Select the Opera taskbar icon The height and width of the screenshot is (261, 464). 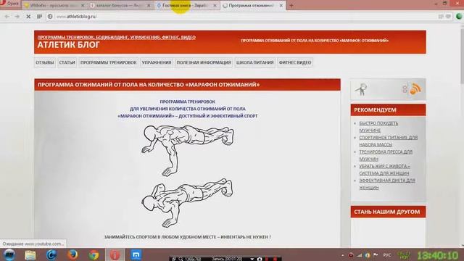[x=115, y=254]
